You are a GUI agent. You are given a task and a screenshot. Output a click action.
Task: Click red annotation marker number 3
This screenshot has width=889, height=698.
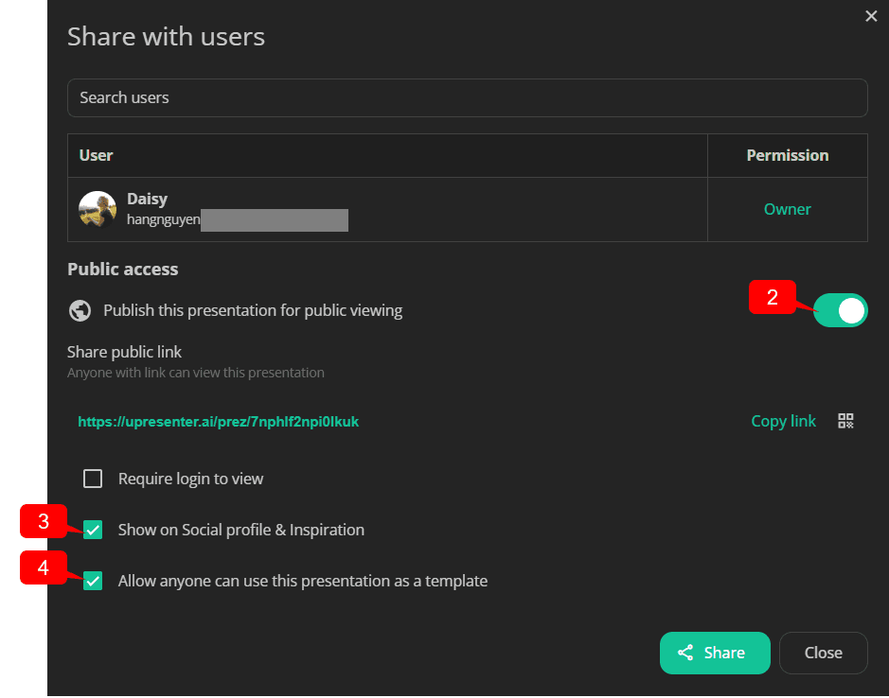pos(44,521)
